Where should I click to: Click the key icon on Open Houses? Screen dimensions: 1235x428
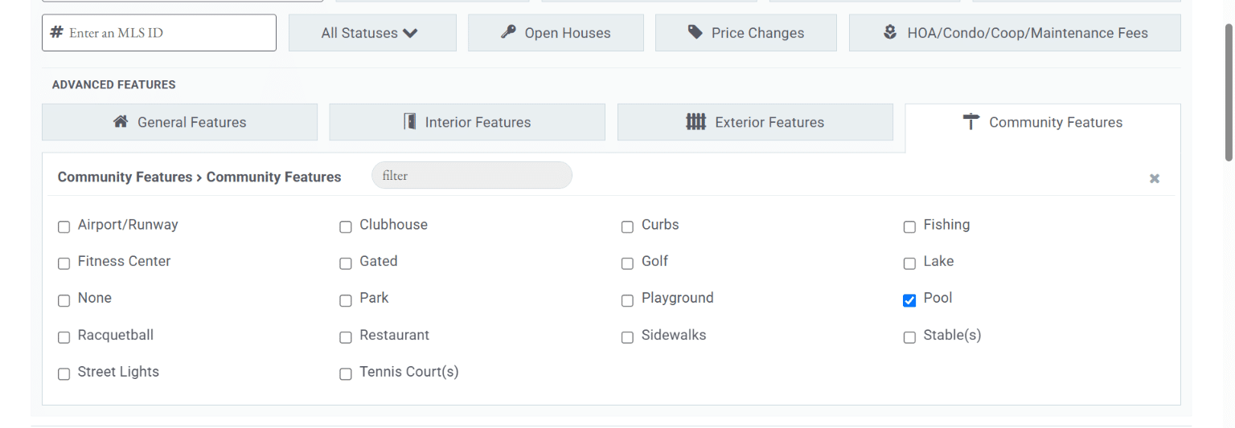[508, 32]
